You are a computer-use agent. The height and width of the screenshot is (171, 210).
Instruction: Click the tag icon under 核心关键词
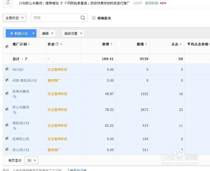coord(15,113)
